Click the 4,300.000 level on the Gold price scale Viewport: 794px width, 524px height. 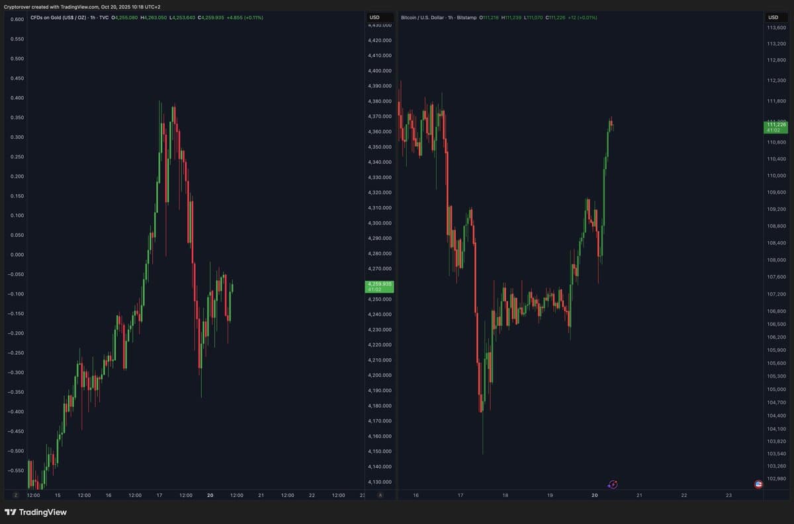pos(380,223)
